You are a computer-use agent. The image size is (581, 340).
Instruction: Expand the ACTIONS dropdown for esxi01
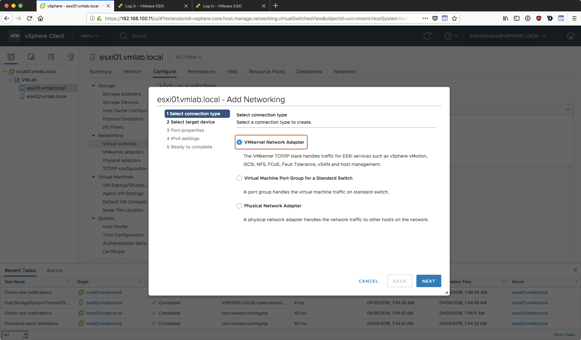188,57
